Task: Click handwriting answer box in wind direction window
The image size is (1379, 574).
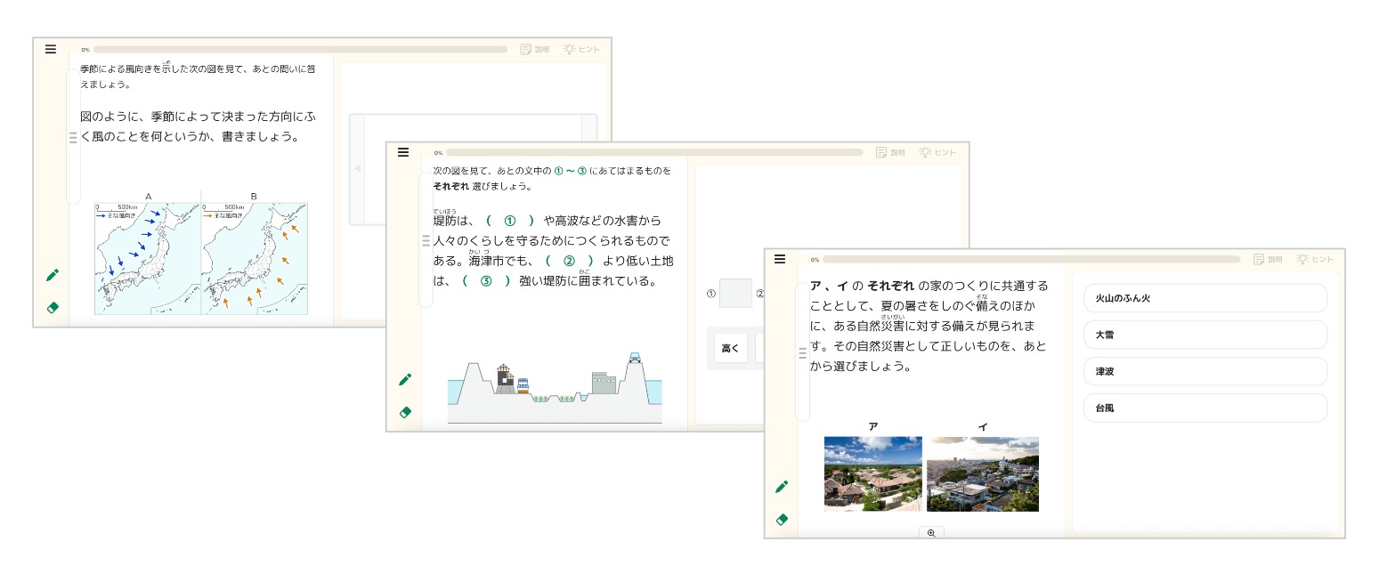Action: [473, 169]
